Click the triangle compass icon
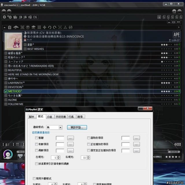This screenshot has width=185, height=185. (x=65, y=28)
